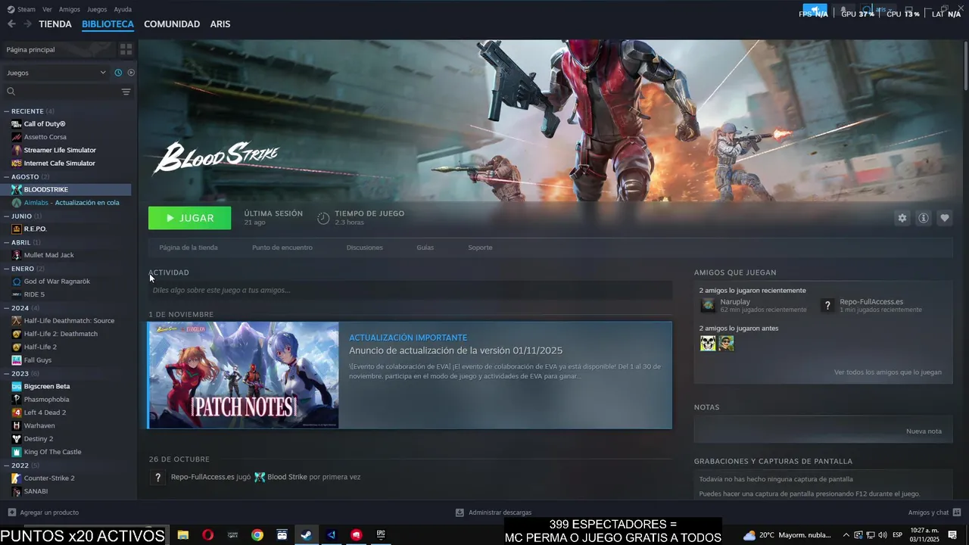The width and height of the screenshot is (969, 545).
Task: Click Agregar un producto plus icon
Action: (x=11, y=512)
